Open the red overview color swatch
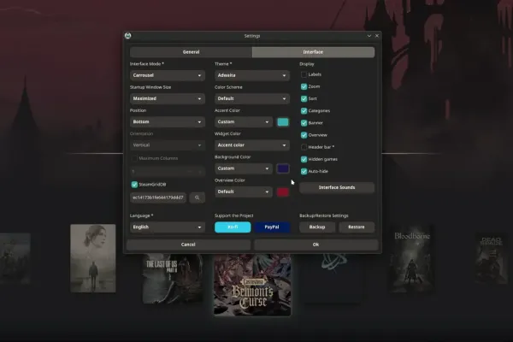 coord(283,192)
